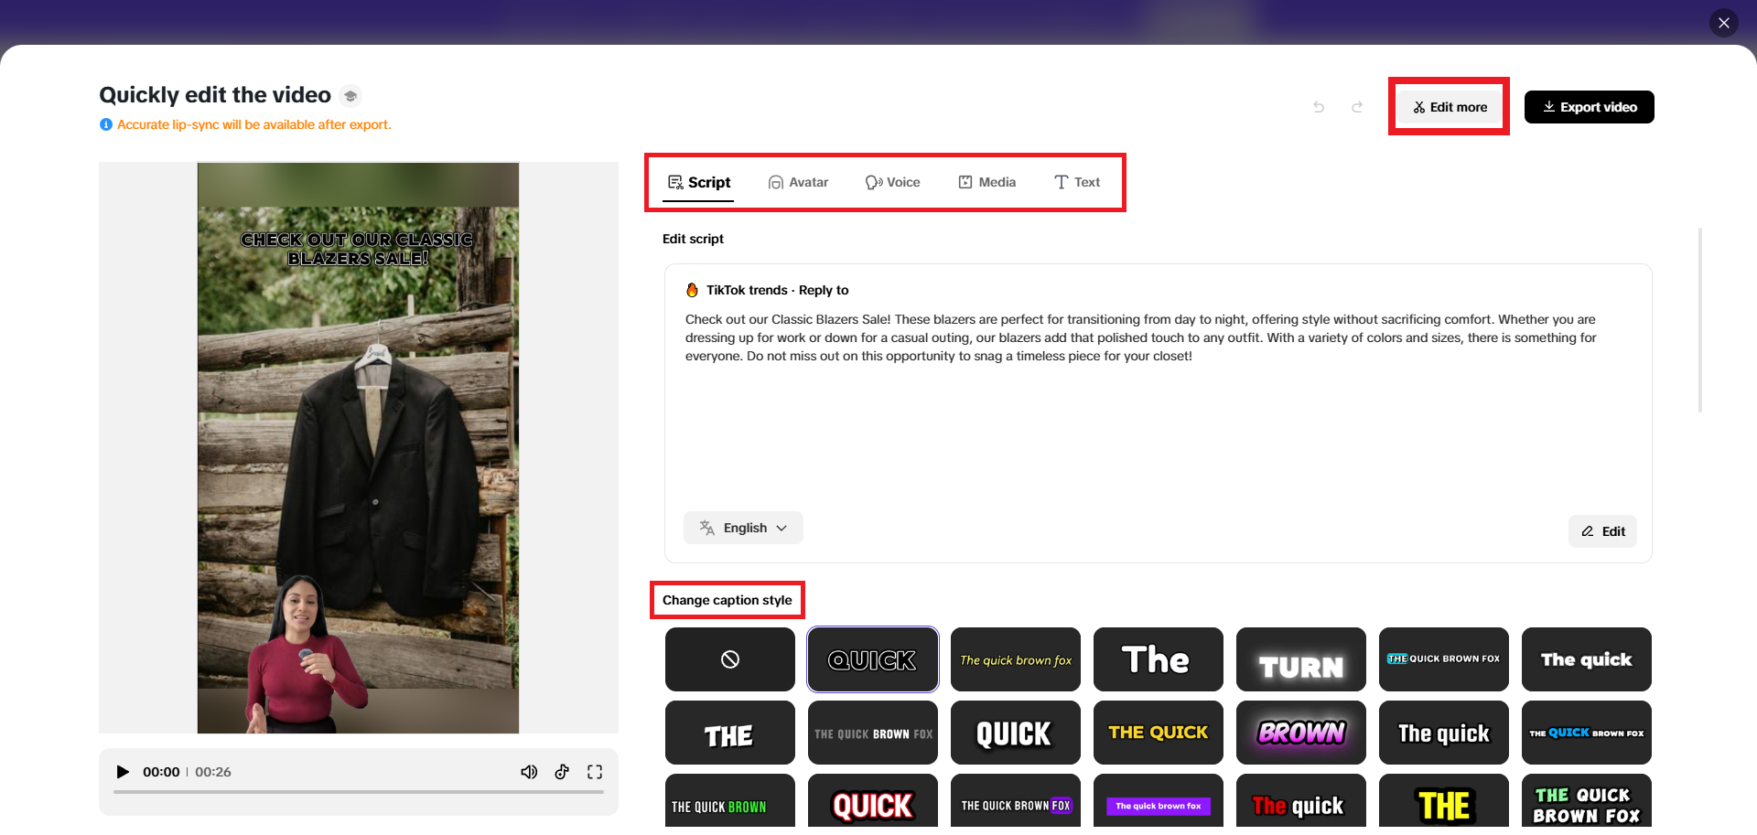
Task: Enter fullscreen using the player's expand icon
Action: (595, 772)
